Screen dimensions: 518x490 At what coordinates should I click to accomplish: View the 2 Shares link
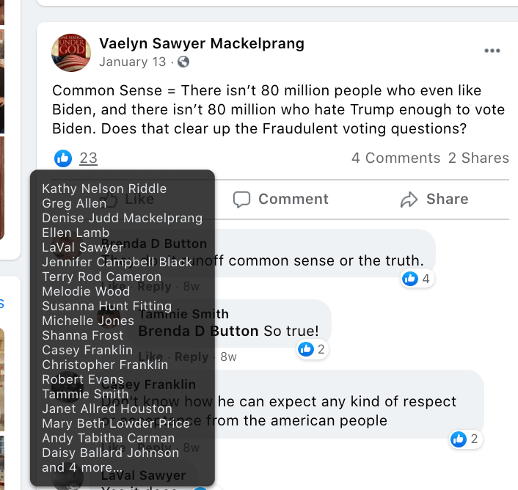478,158
